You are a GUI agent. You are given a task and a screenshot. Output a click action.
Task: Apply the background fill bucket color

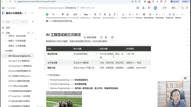tap(137, 15)
